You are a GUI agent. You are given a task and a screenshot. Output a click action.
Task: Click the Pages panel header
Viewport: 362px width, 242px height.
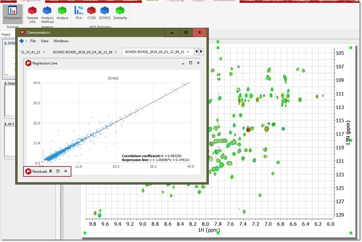coord(6,34)
